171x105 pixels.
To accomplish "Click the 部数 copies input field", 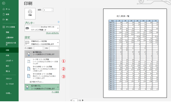I will click(47, 10).
